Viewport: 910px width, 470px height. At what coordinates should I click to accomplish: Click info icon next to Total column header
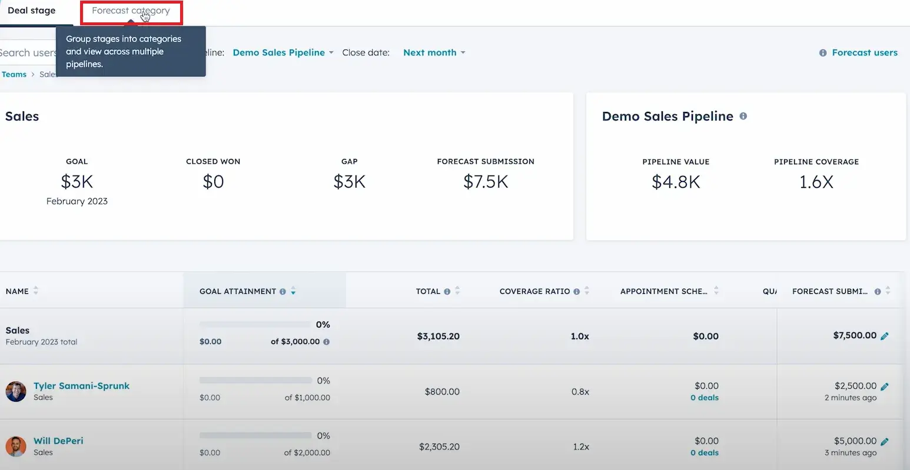[447, 292]
